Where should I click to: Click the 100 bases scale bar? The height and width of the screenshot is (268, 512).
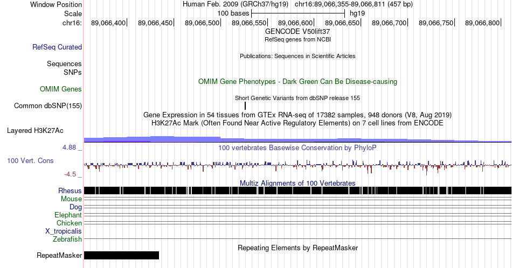click(x=298, y=13)
